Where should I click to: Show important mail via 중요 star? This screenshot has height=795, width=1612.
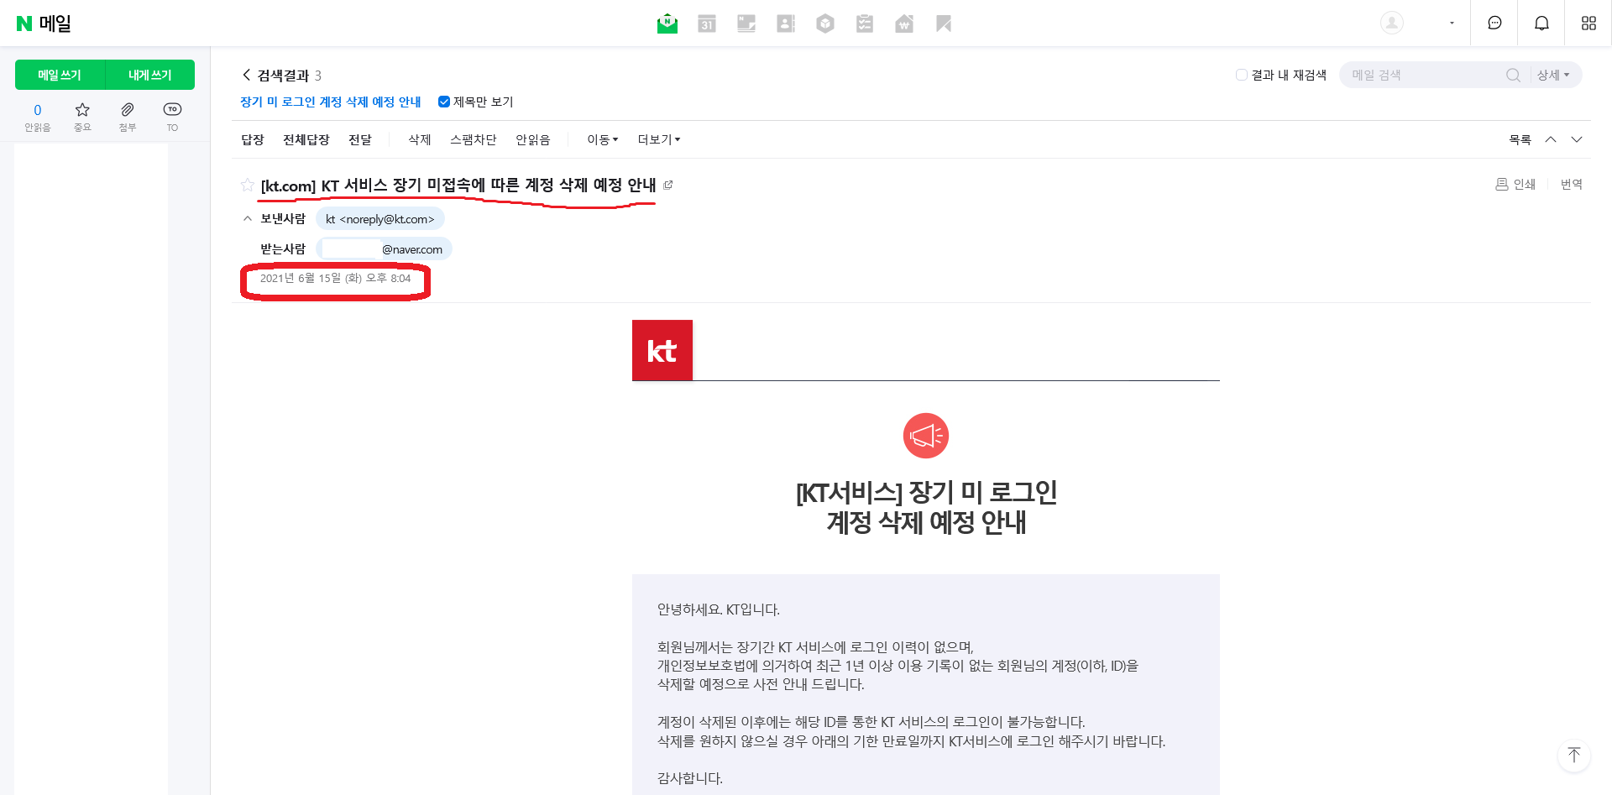pyautogui.click(x=82, y=118)
